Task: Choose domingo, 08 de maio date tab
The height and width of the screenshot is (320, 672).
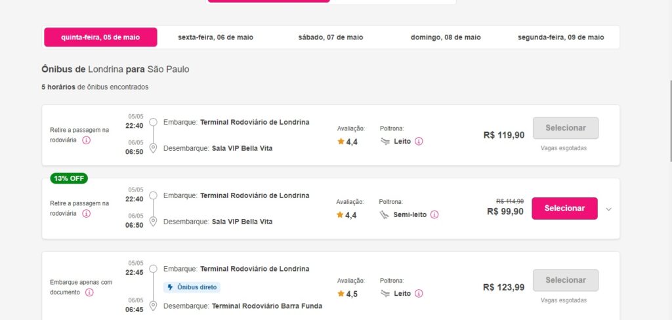Action: tap(446, 37)
